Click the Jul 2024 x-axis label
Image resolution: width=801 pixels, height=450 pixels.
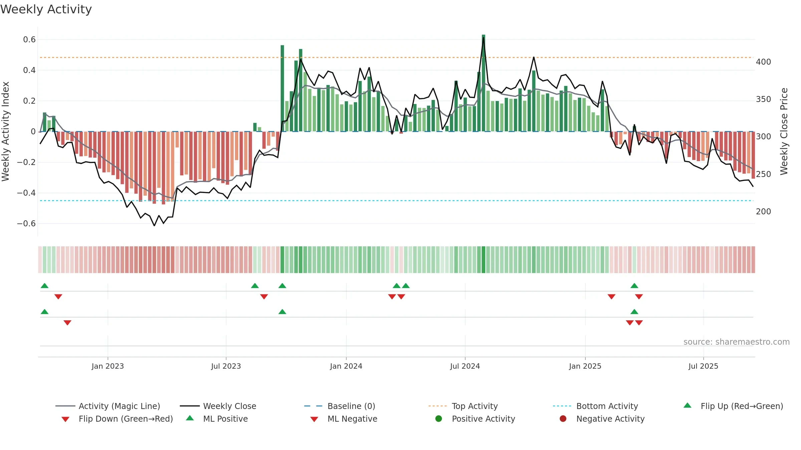tap(465, 366)
